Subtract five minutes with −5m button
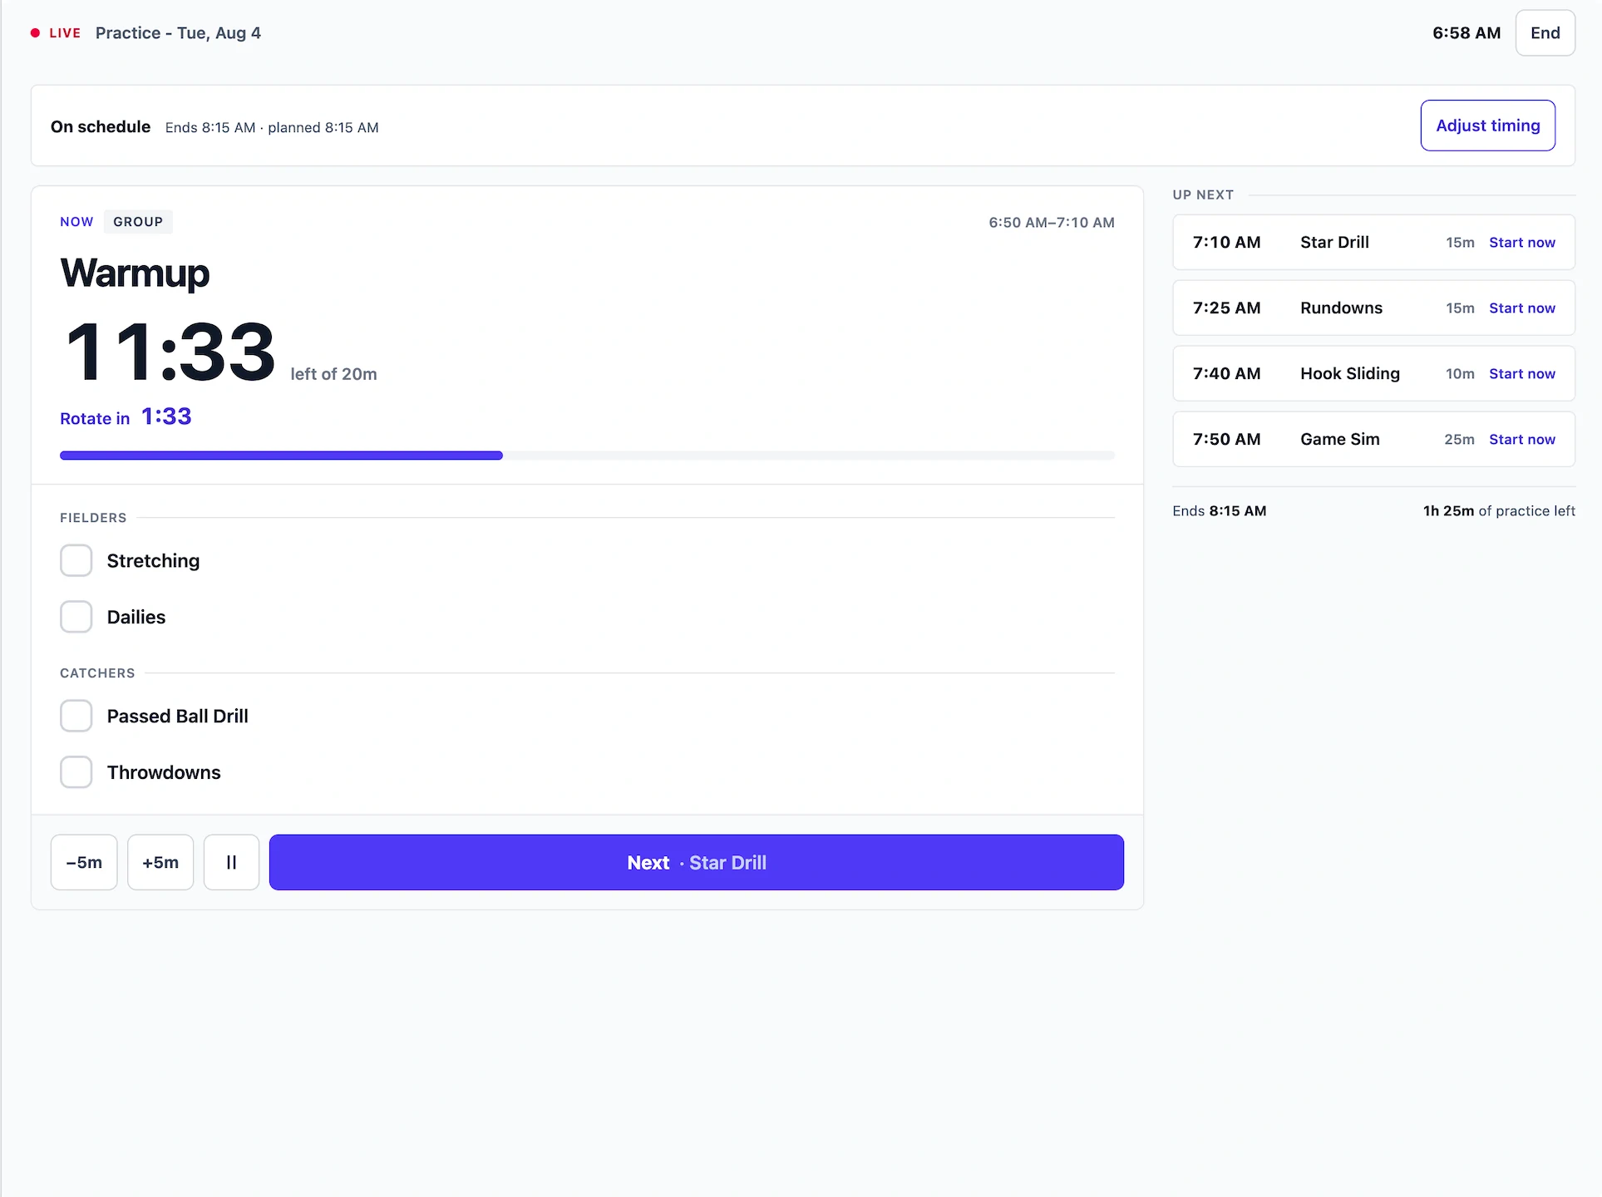Screen dimensions: 1602x1197 click(x=84, y=862)
